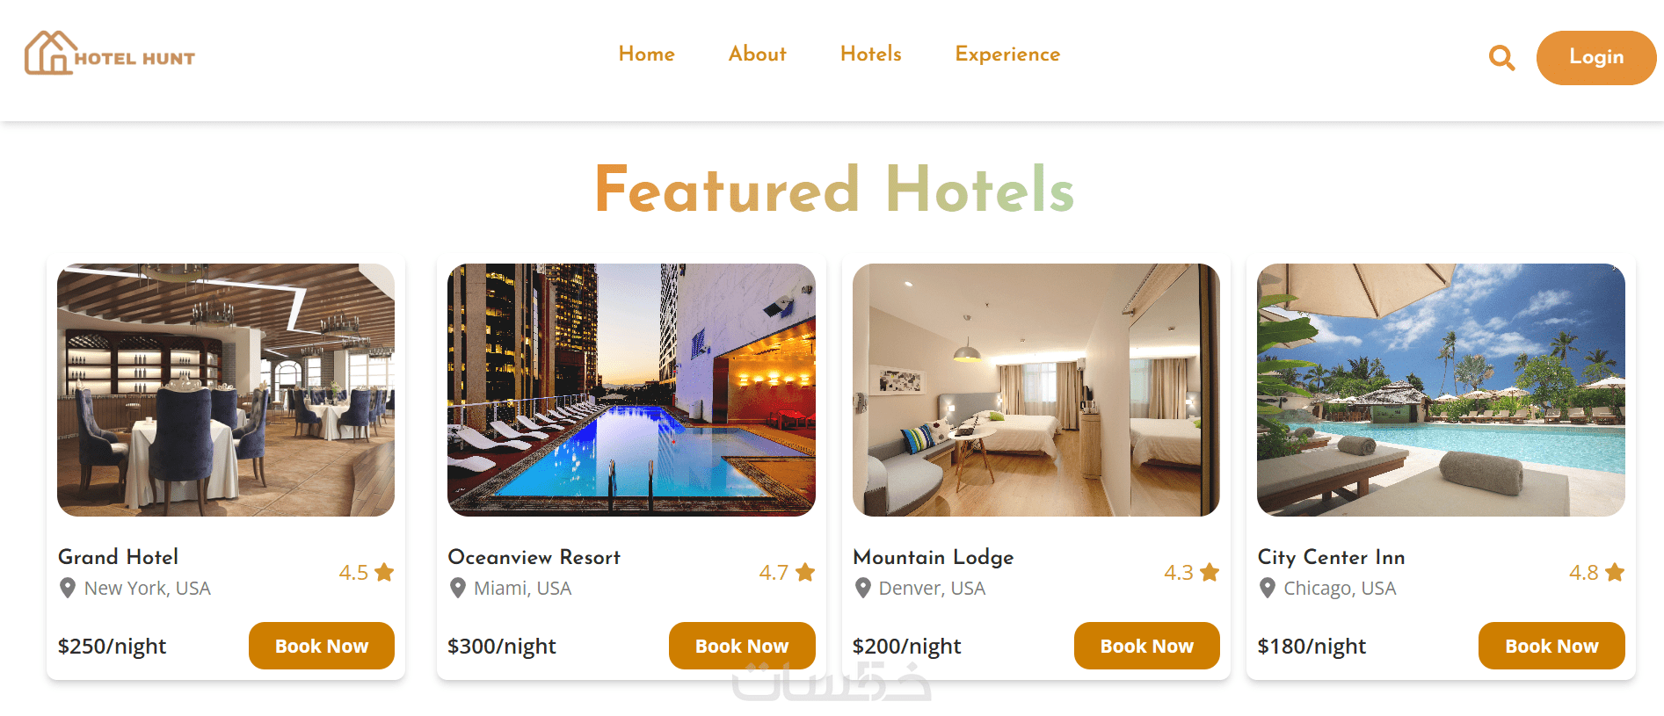
Task: Open the Mountain Lodge bedroom photo
Action: click(x=1036, y=390)
